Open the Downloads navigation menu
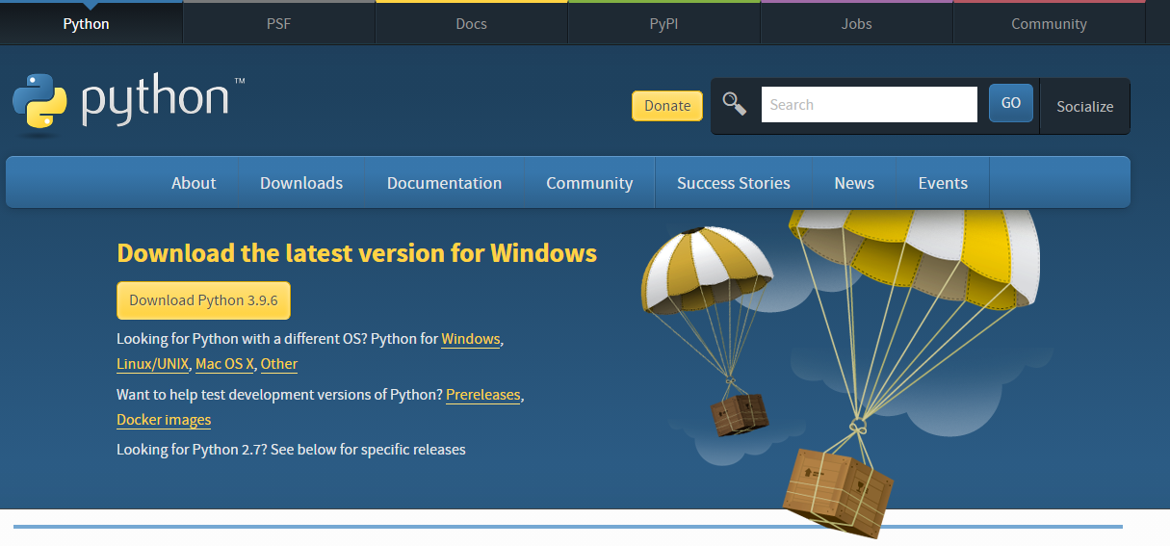The width and height of the screenshot is (1170, 546). (301, 183)
